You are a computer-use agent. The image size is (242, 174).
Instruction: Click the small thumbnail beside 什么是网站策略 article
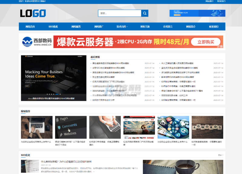tap(30, 166)
